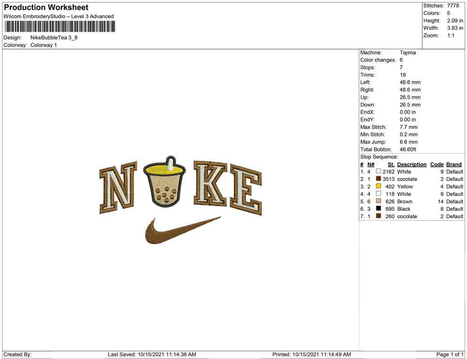
Task: Select the yellow swatch for 402 Yellow
Action: point(378,186)
